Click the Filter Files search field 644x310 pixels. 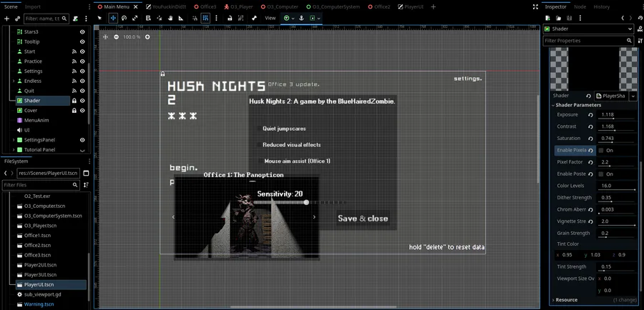coord(40,185)
